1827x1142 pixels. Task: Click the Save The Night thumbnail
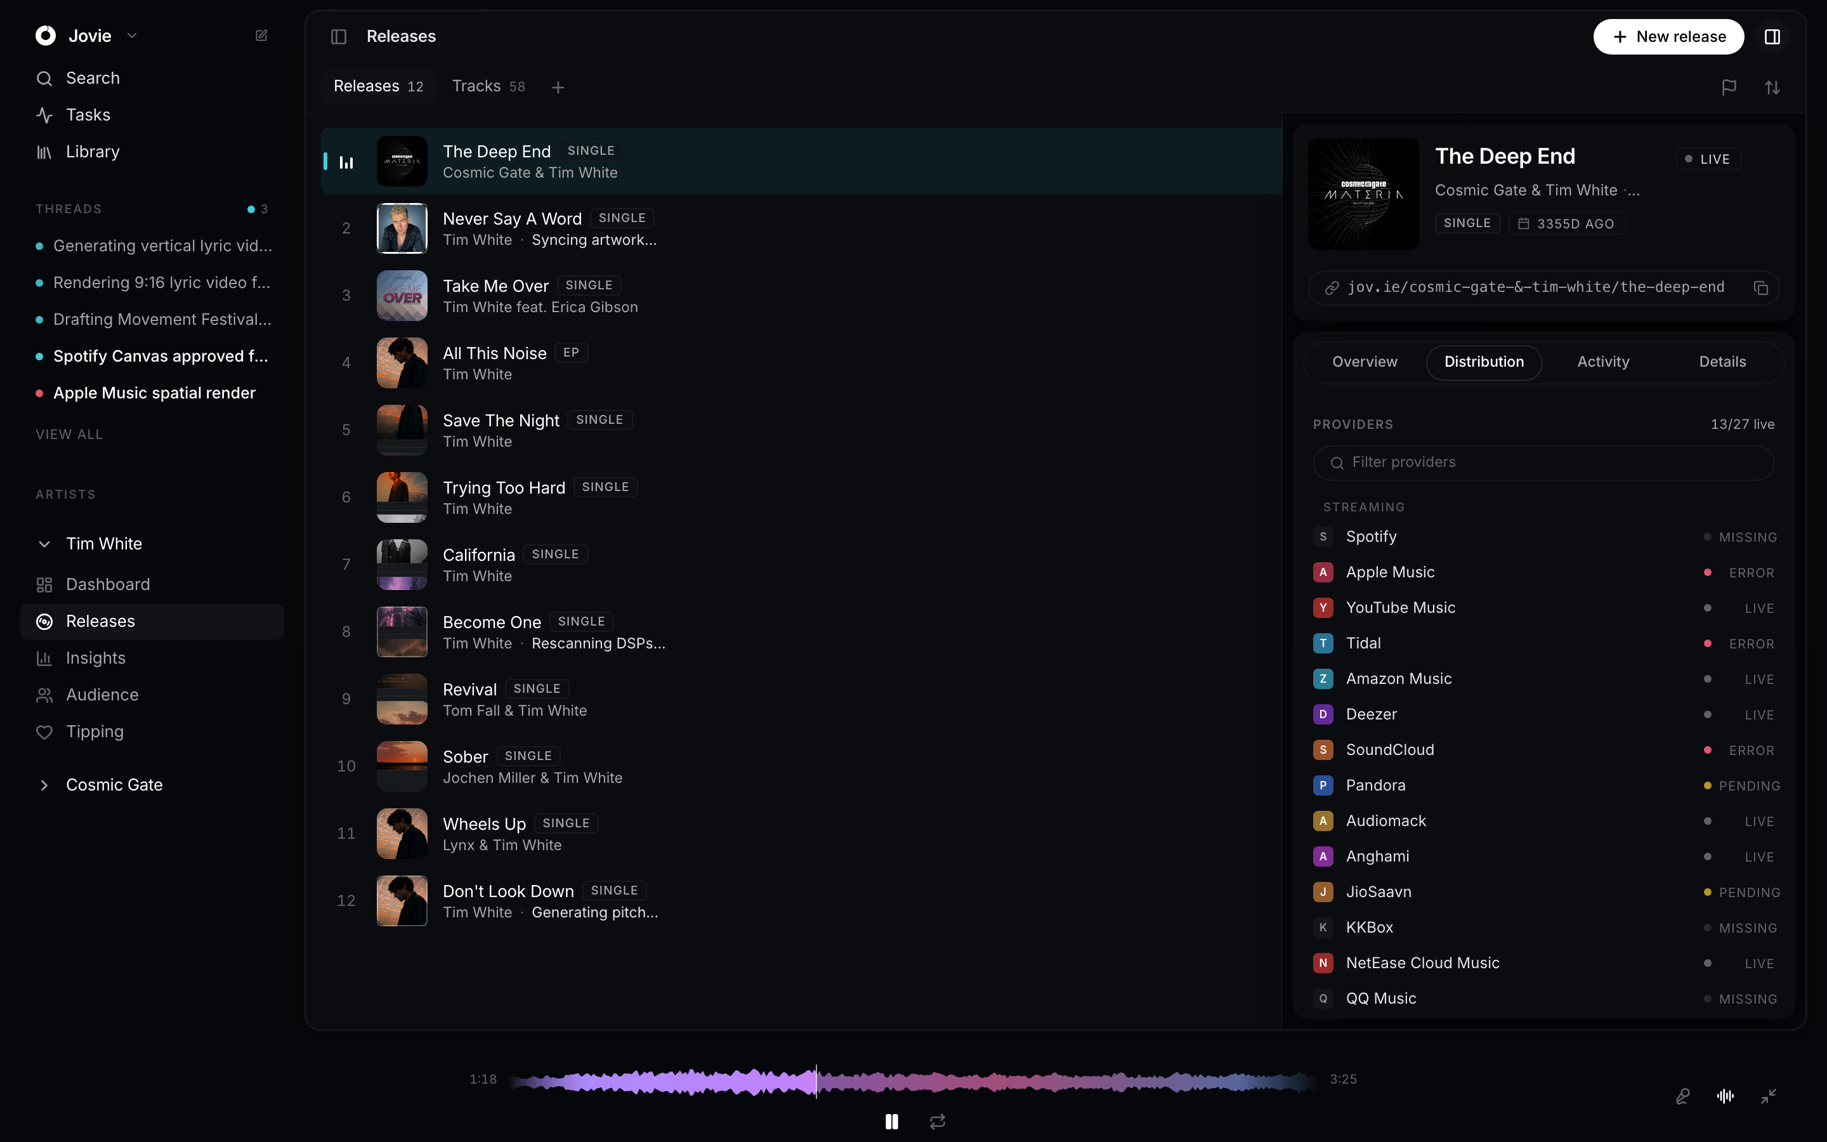402,431
